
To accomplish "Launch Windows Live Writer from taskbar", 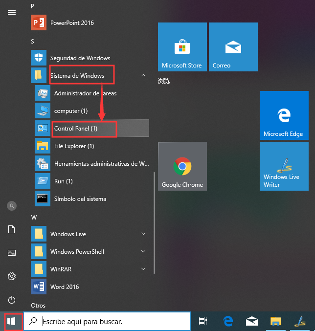I will (300, 321).
